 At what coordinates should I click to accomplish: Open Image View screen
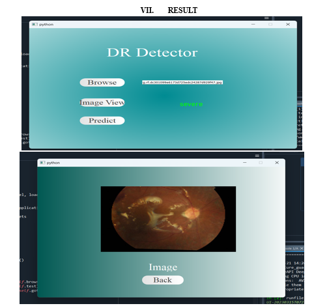[102, 102]
